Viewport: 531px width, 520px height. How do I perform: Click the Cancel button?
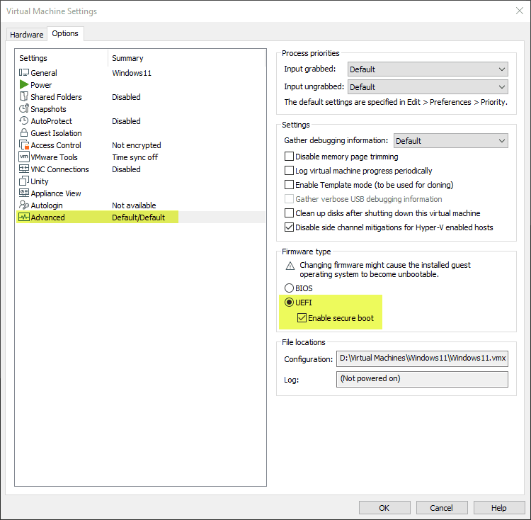tap(442, 508)
